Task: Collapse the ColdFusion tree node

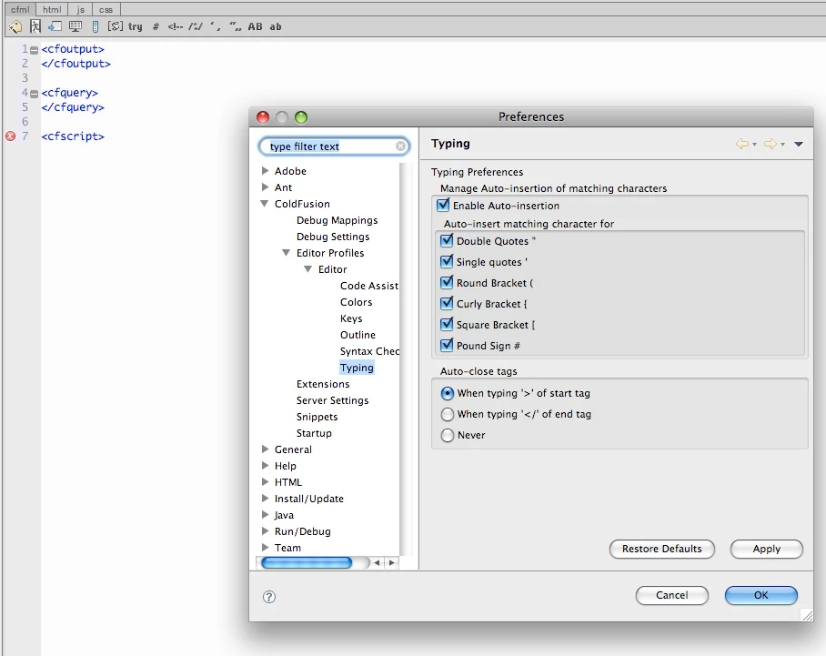Action: (265, 204)
